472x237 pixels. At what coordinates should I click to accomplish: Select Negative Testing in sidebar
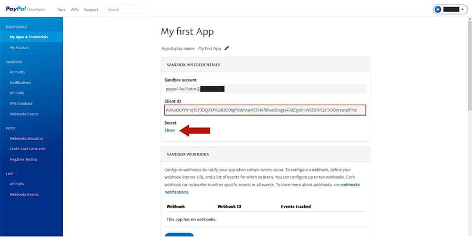tap(24, 160)
